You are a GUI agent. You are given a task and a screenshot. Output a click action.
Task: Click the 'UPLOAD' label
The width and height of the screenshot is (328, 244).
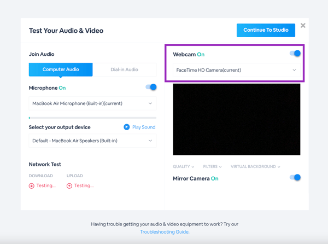[x=75, y=176]
